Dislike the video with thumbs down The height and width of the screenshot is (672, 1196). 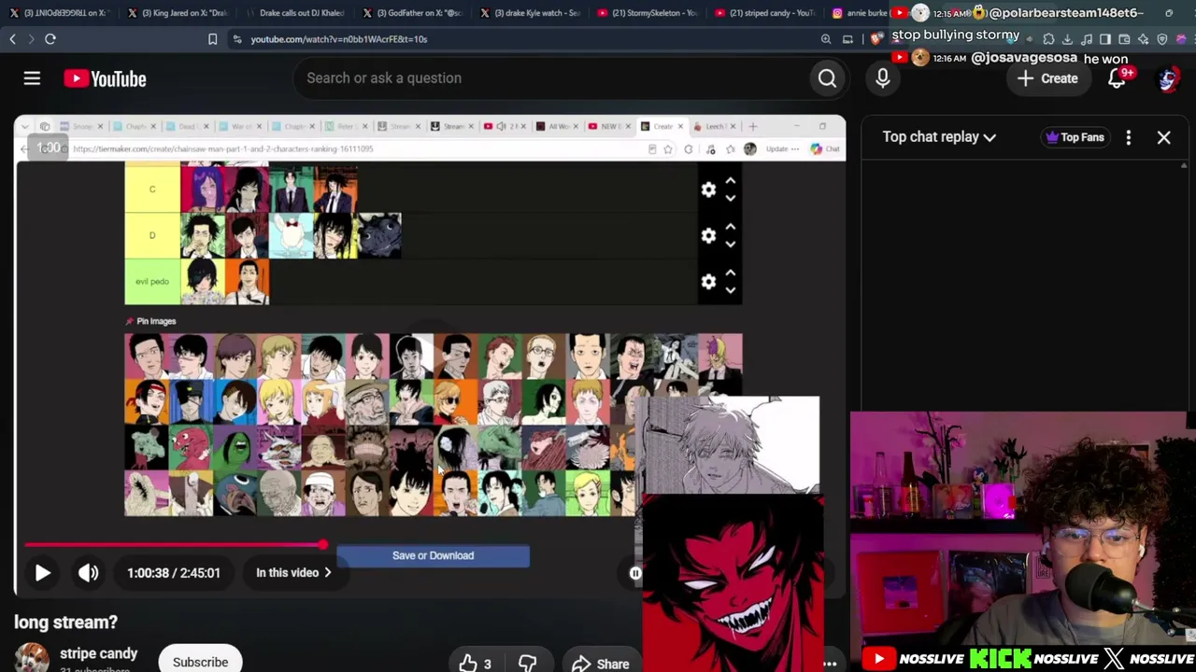pyautogui.click(x=527, y=664)
